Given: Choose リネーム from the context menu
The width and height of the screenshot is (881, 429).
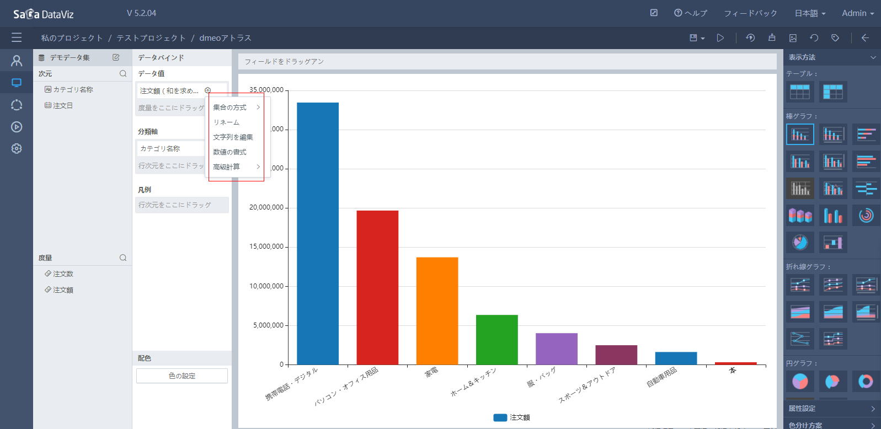Looking at the screenshot, I should 226,122.
